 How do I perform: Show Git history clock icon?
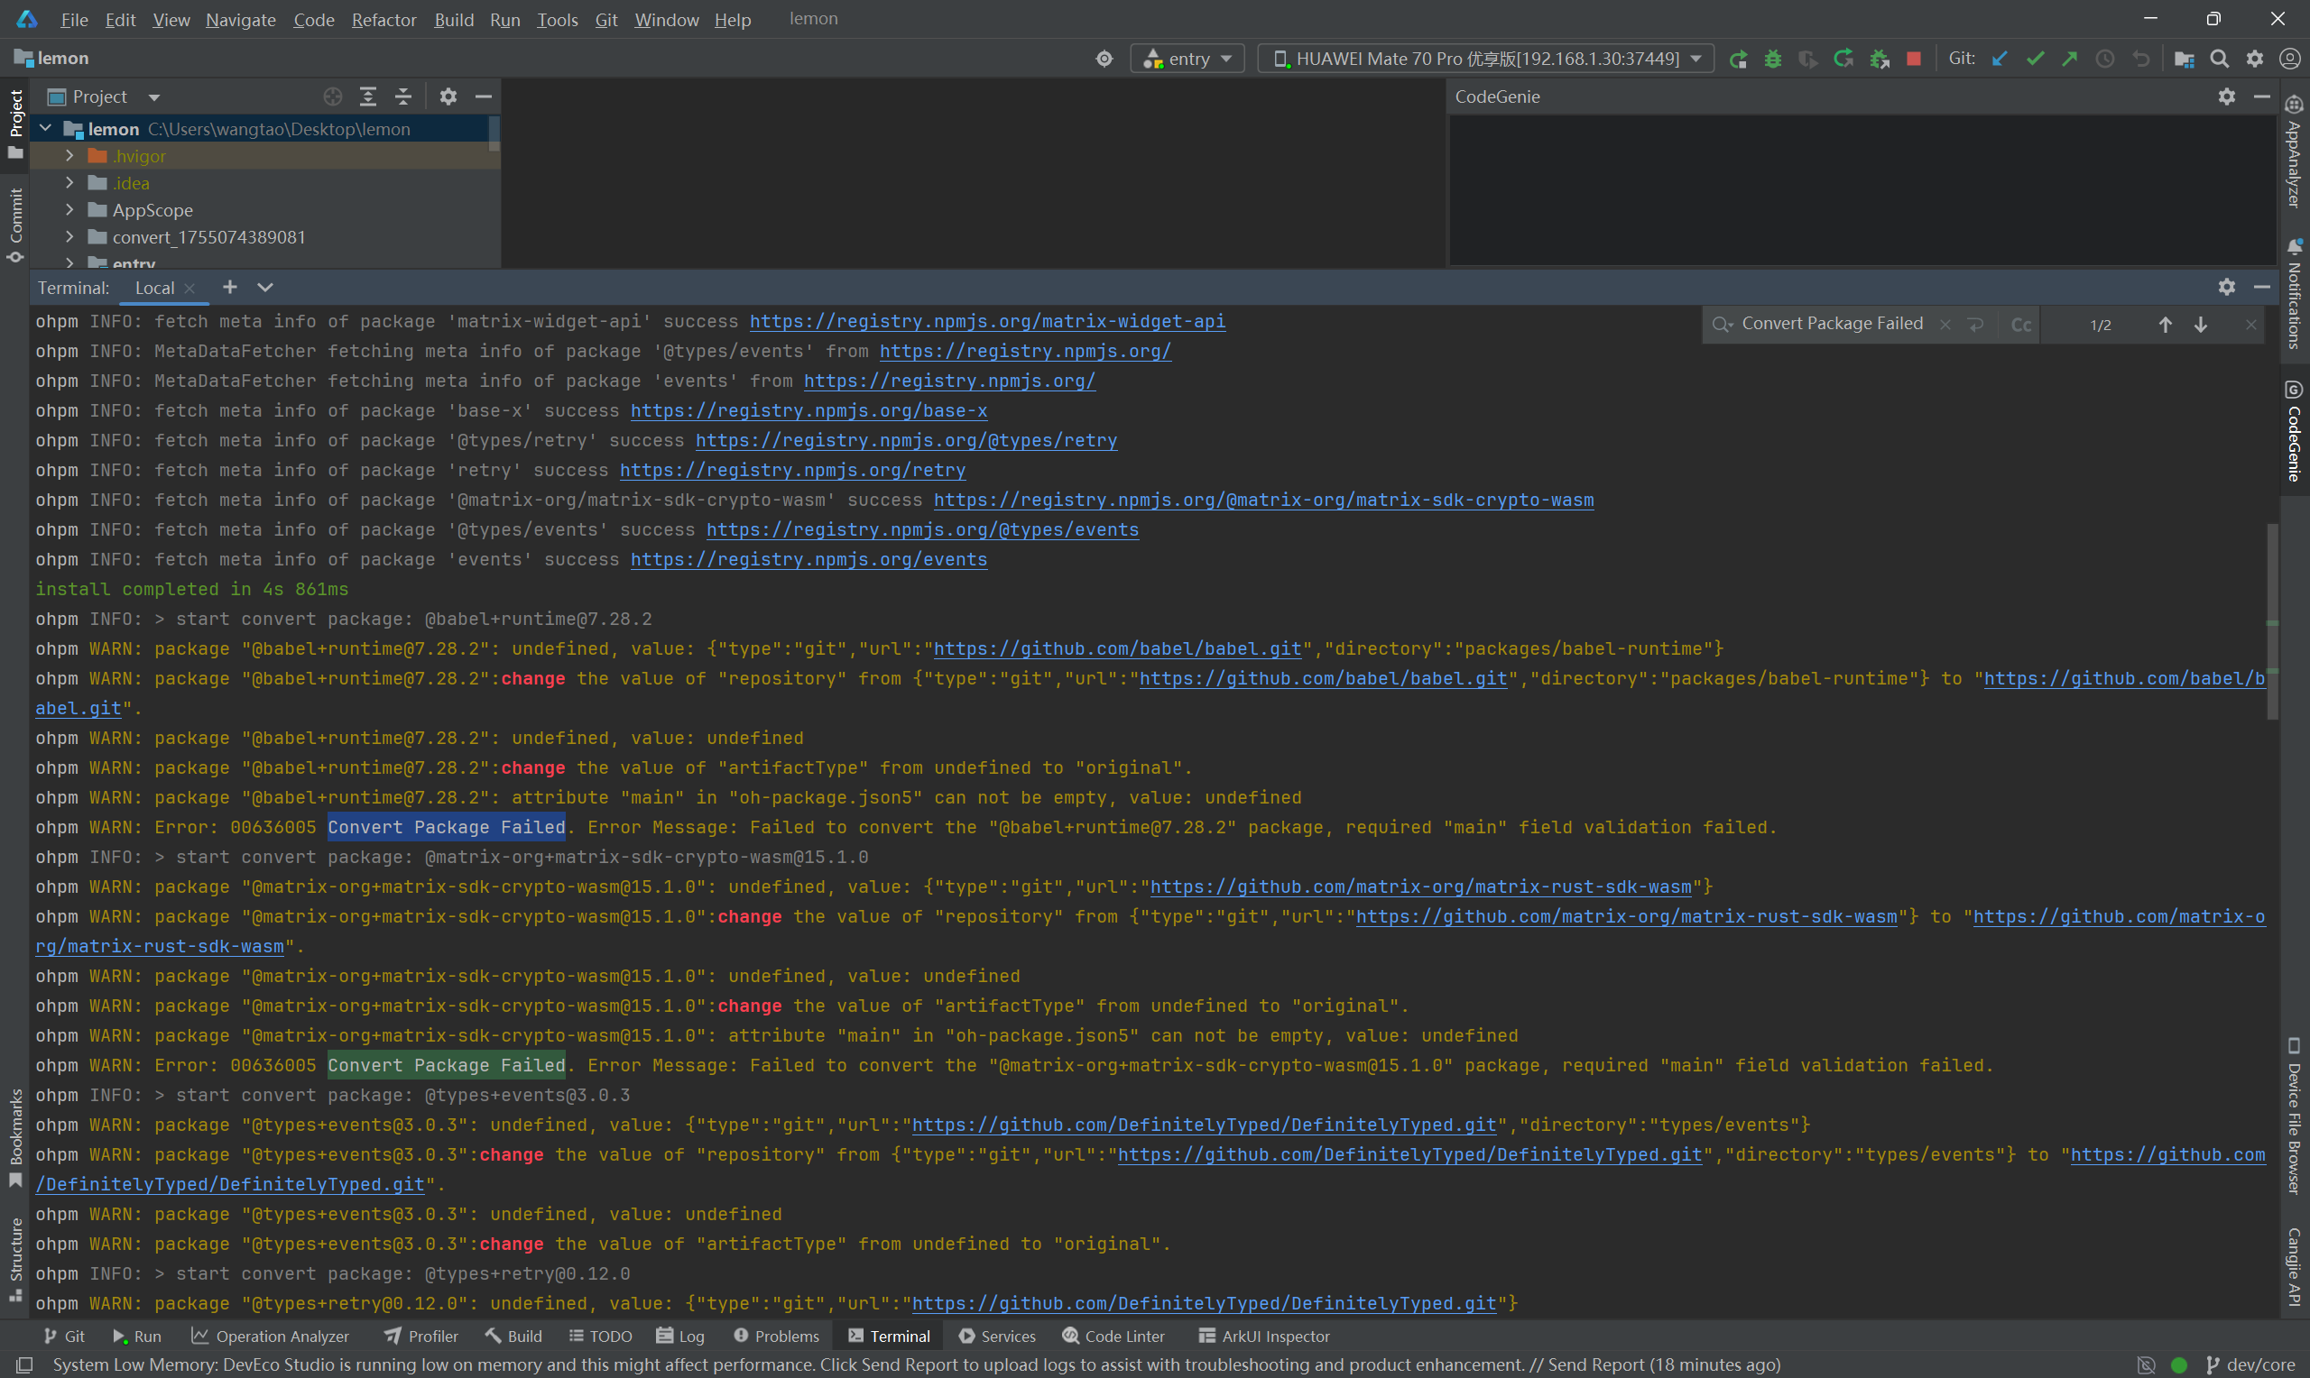tap(2105, 59)
